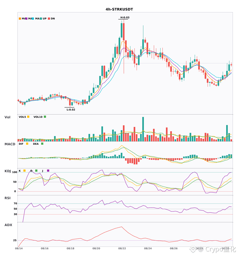Click the H:0.03 high price label
The image size is (238, 256).
125,18
